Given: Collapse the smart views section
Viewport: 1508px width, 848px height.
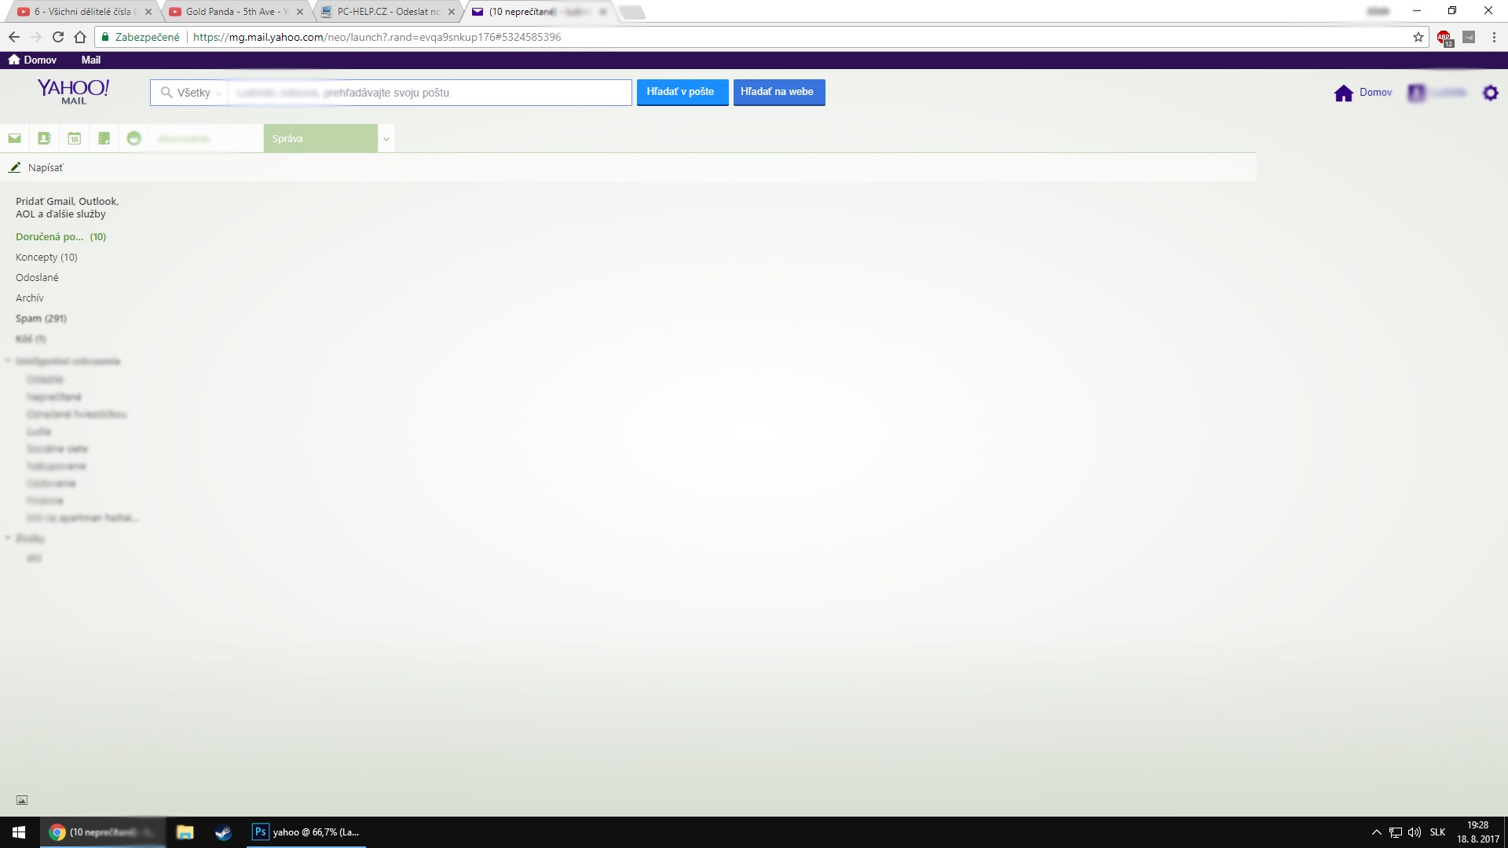Looking at the screenshot, I should click(8, 361).
